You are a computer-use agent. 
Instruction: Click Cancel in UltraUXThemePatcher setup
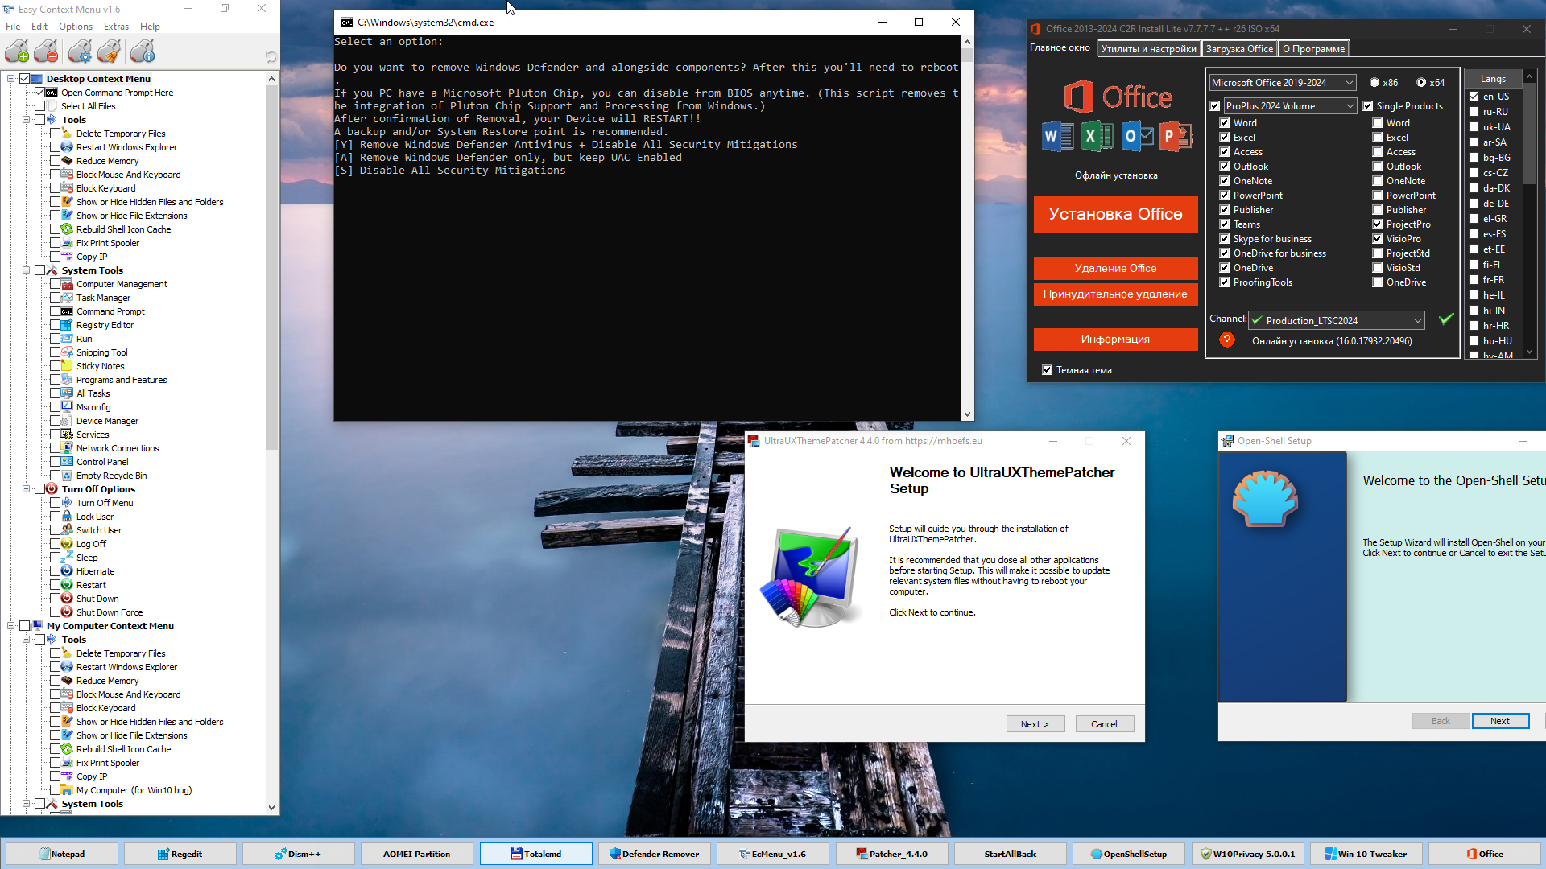1104,724
